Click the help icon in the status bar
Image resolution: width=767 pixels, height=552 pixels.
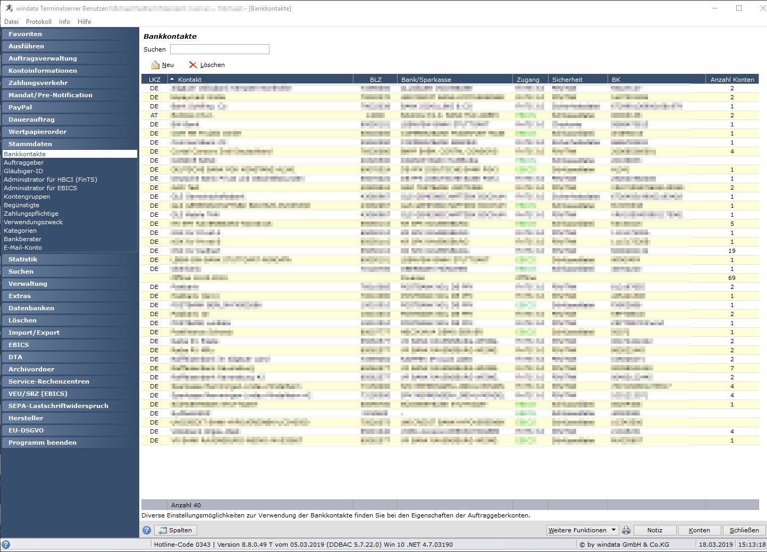(6, 545)
